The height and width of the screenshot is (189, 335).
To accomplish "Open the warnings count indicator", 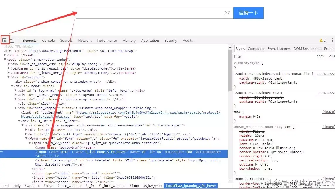I will (x=323, y=41).
